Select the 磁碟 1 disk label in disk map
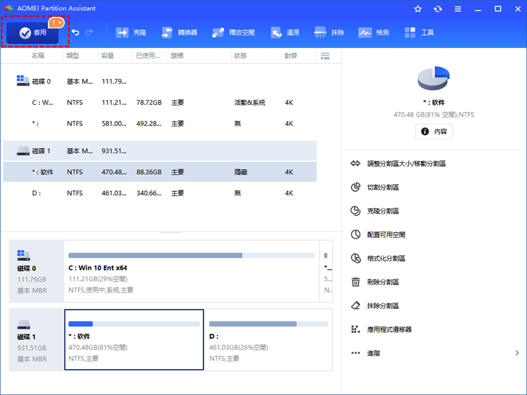Image resolution: width=527 pixels, height=395 pixels. pyautogui.click(x=37, y=339)
